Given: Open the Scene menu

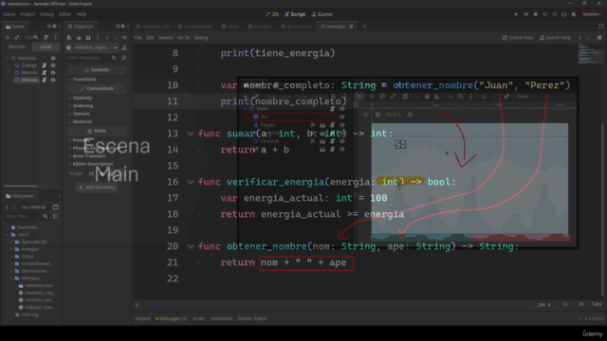Looking at the screenshot, I should (9, 14).
